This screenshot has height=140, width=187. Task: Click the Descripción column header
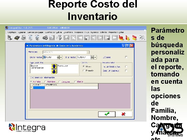pyautogui.click(x=71, y=85)
